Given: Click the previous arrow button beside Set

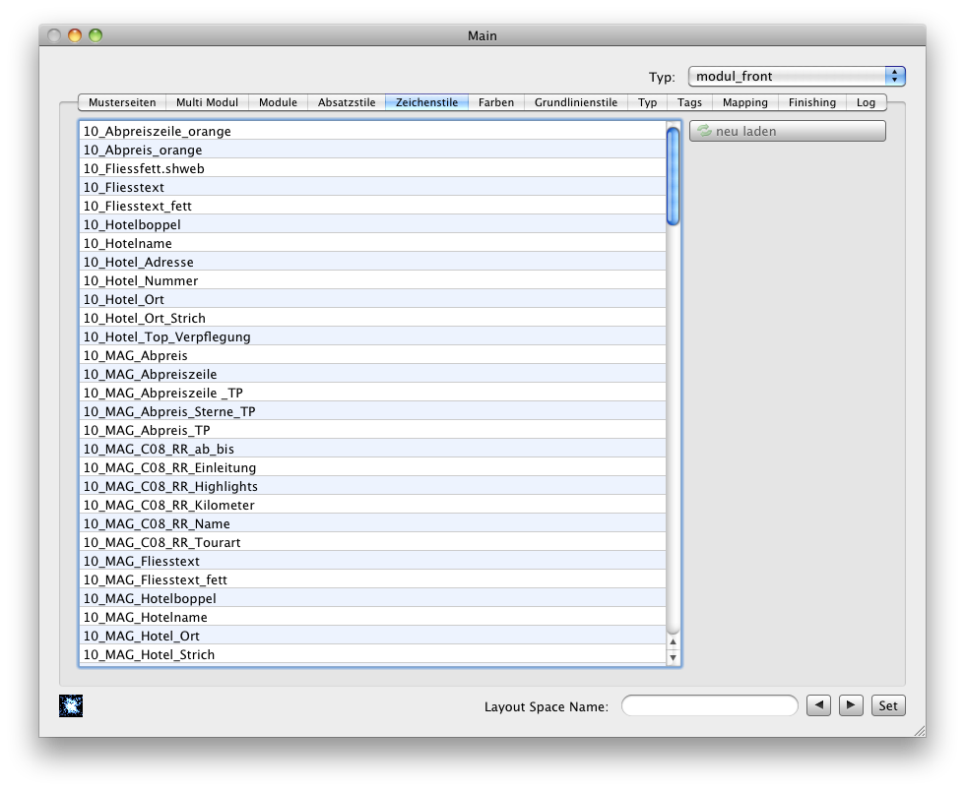Looking at the screenshot, I should click(818, 705).
